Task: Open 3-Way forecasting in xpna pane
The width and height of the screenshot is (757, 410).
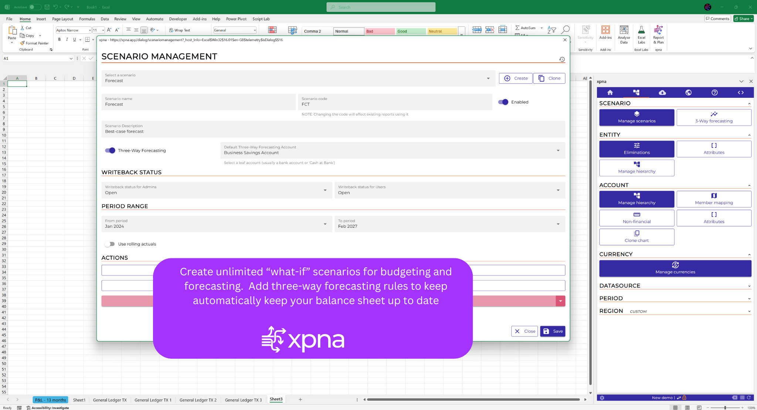Action: [x=714, y=117]
